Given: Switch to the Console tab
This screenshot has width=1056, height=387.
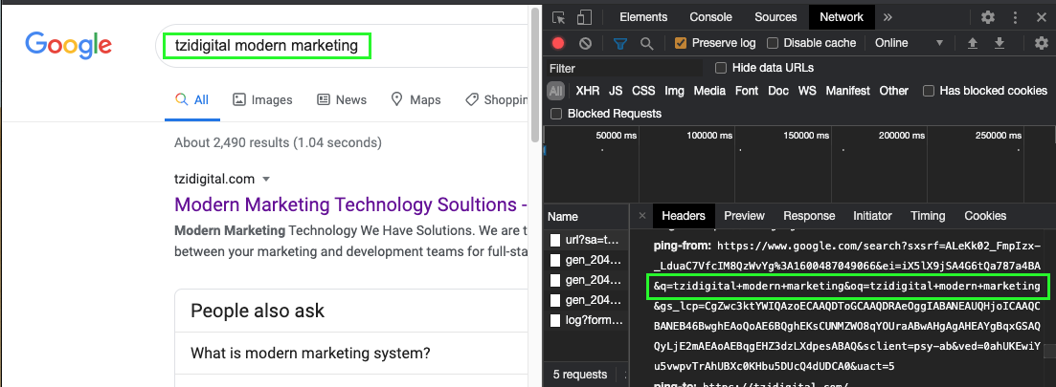Looking at the screenshot, I should pyautogui.click(x=710, y=17).
